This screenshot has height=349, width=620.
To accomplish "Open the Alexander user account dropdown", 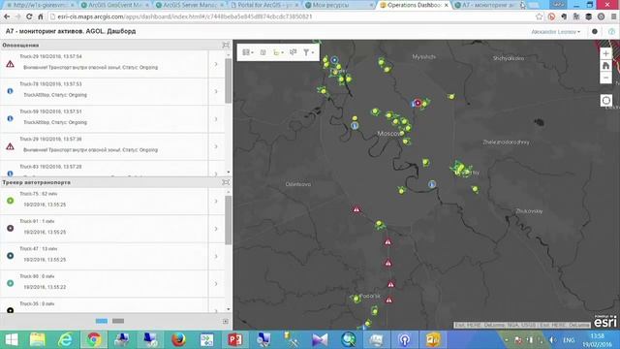I will [x=555, y=32].
